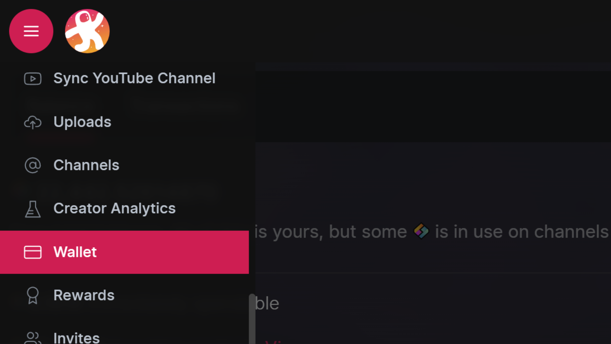611x344 pixels.
Task: Open the Rewards sidebar entry
Action: tap(124, 296)
